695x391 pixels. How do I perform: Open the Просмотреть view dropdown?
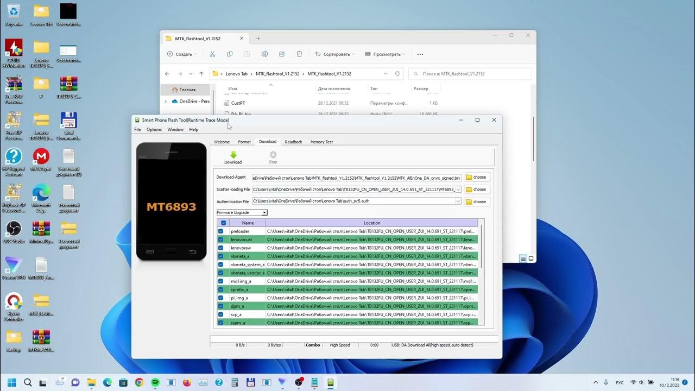[386, 54]
